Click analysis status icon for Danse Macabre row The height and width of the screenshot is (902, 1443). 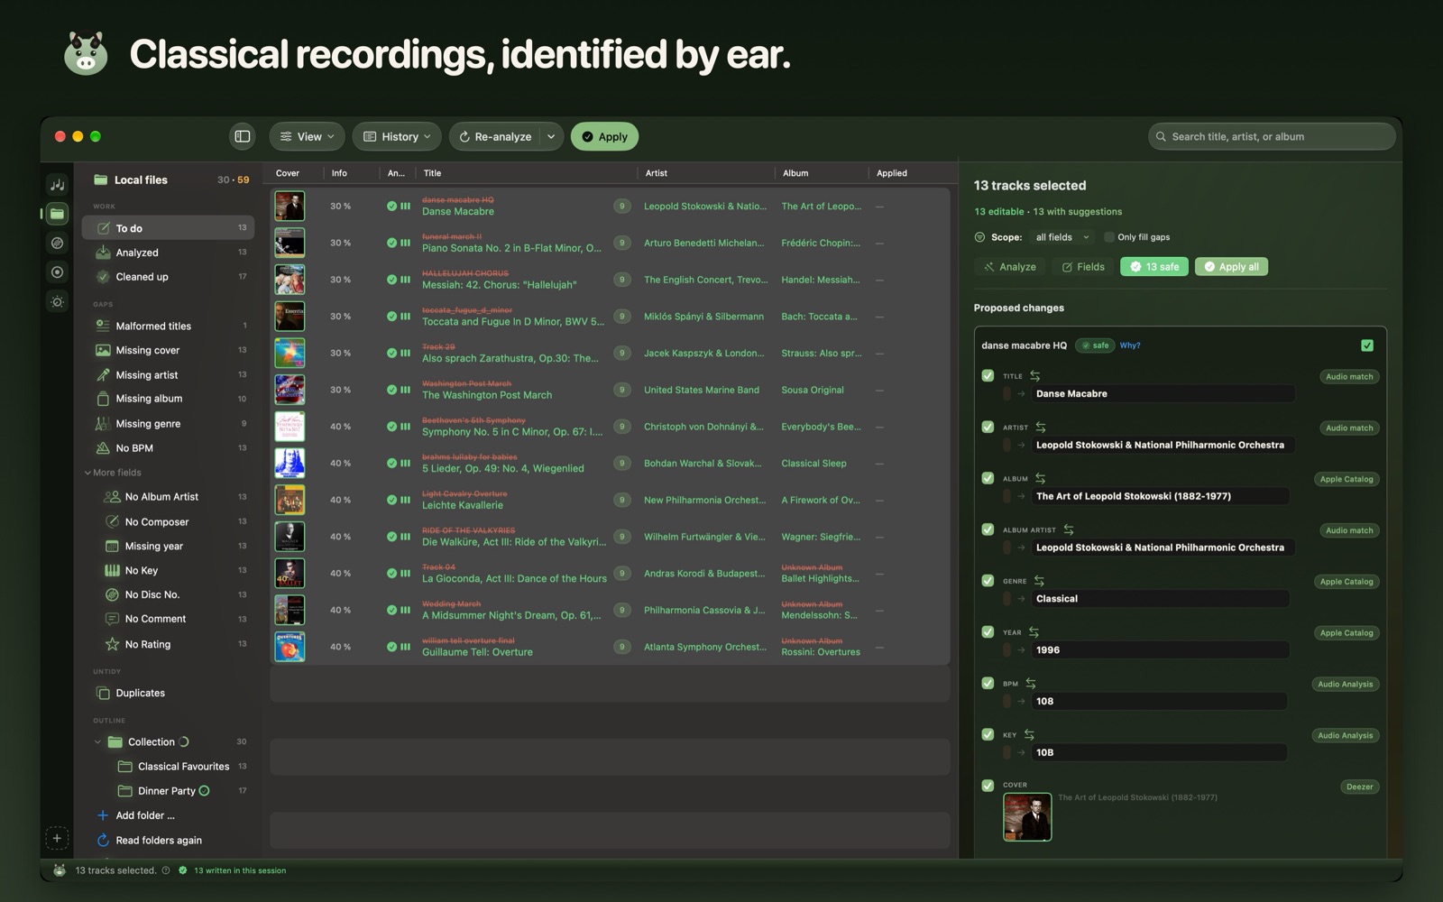[x=392, y=207]
